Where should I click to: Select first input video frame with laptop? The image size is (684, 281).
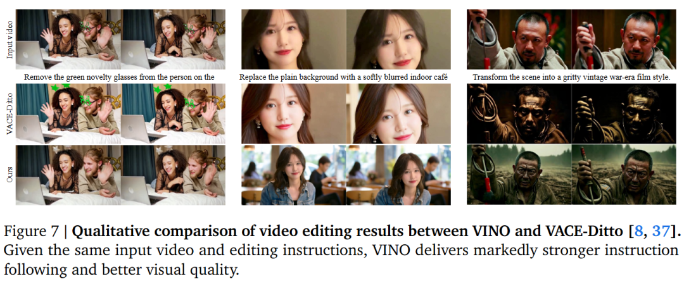coord(68,40)
